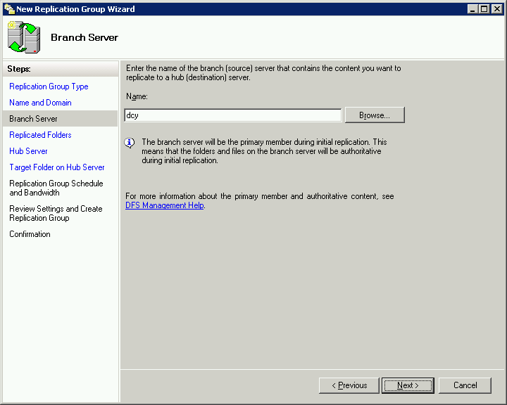Select the Branch Server step in the sidebar
Image resolution: width=507 pixels, height=405 pixels.
pos(34,119)
